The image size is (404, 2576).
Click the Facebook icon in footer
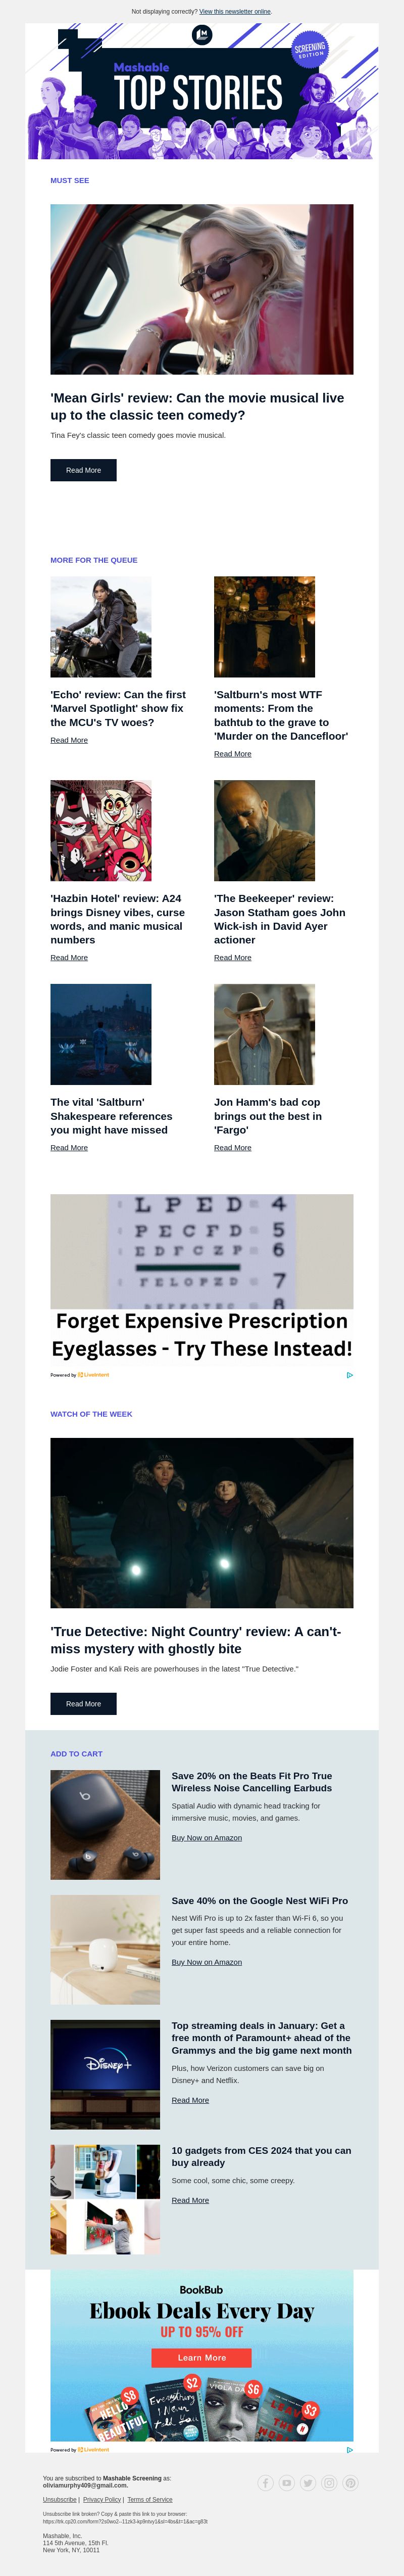pos(266,2483)
